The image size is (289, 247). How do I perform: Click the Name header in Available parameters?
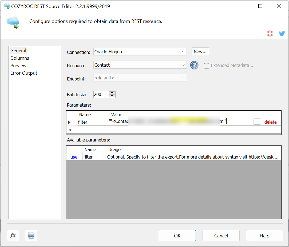pyautogui.click(x=94, y=149)
